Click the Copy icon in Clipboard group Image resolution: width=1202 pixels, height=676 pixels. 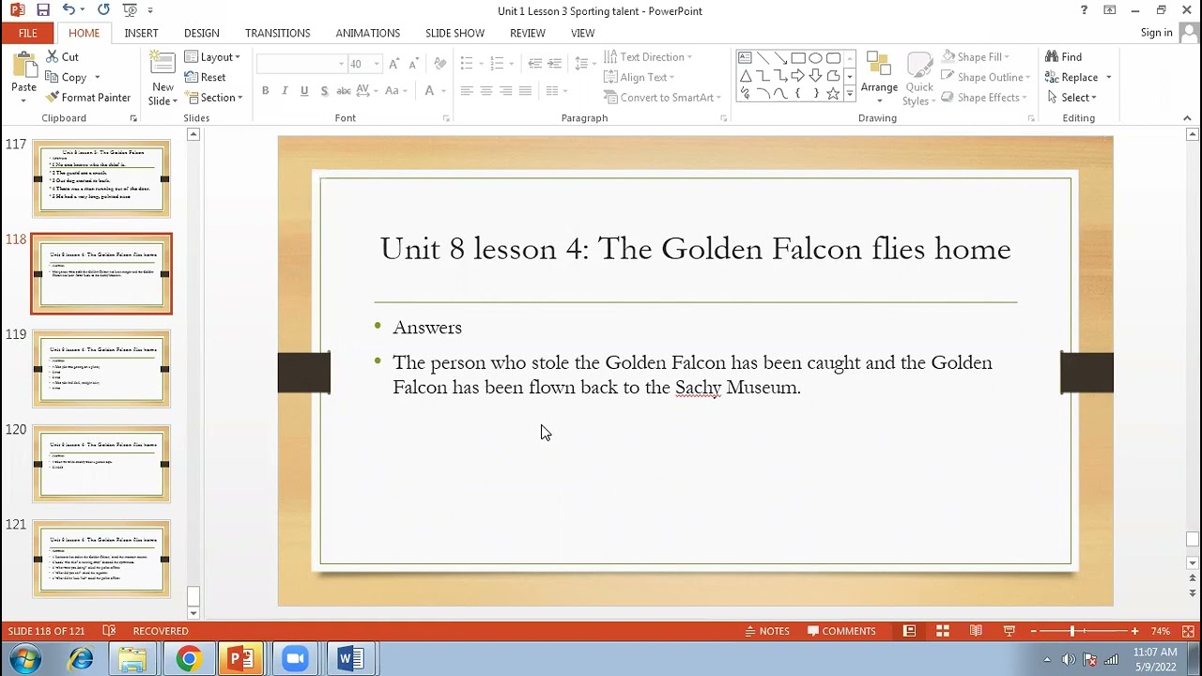[53, 77]
